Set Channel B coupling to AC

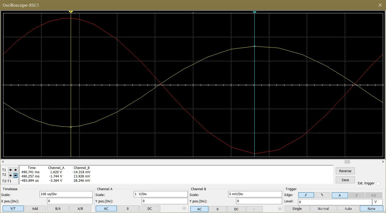click(x=199, y=209)
